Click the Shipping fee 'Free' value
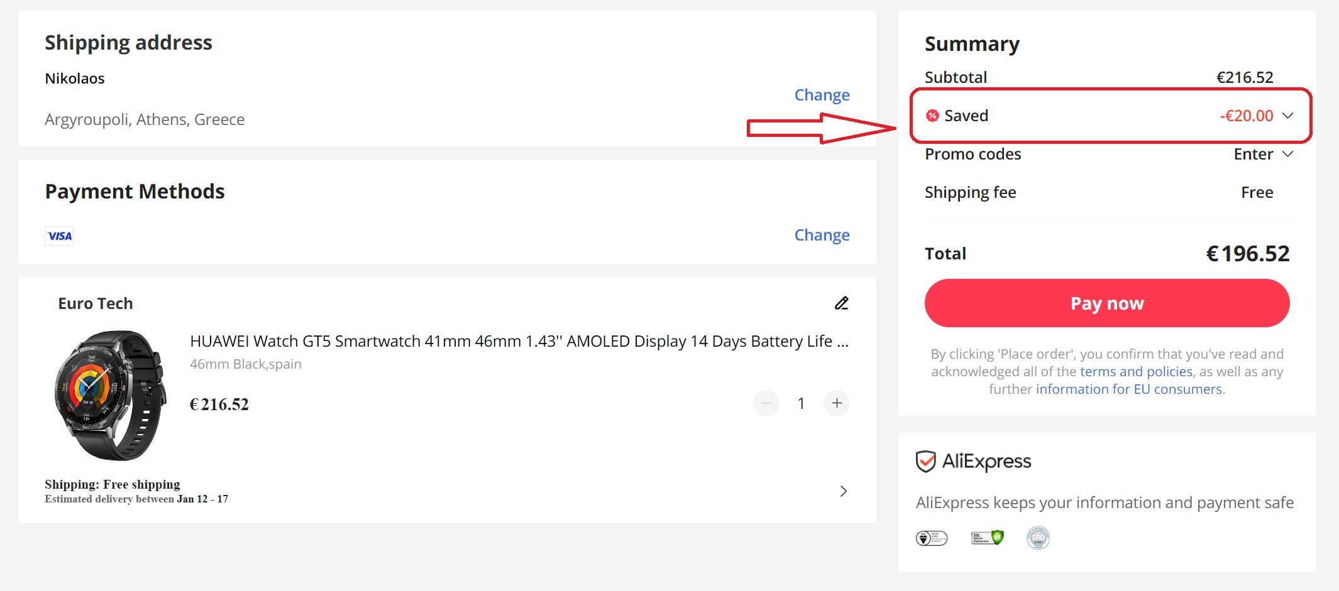This screenshot has width=1339, height=591. (1257, 192)
